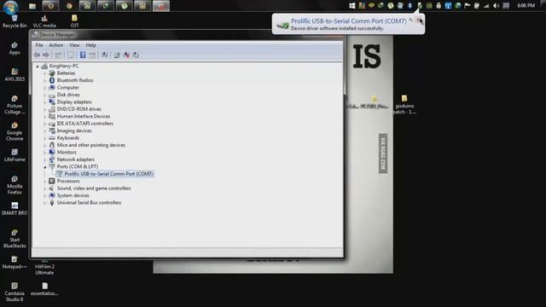Expand Universal Serial Bus controllers category
This screenshot has height=307, width=546.
(44, 203)
